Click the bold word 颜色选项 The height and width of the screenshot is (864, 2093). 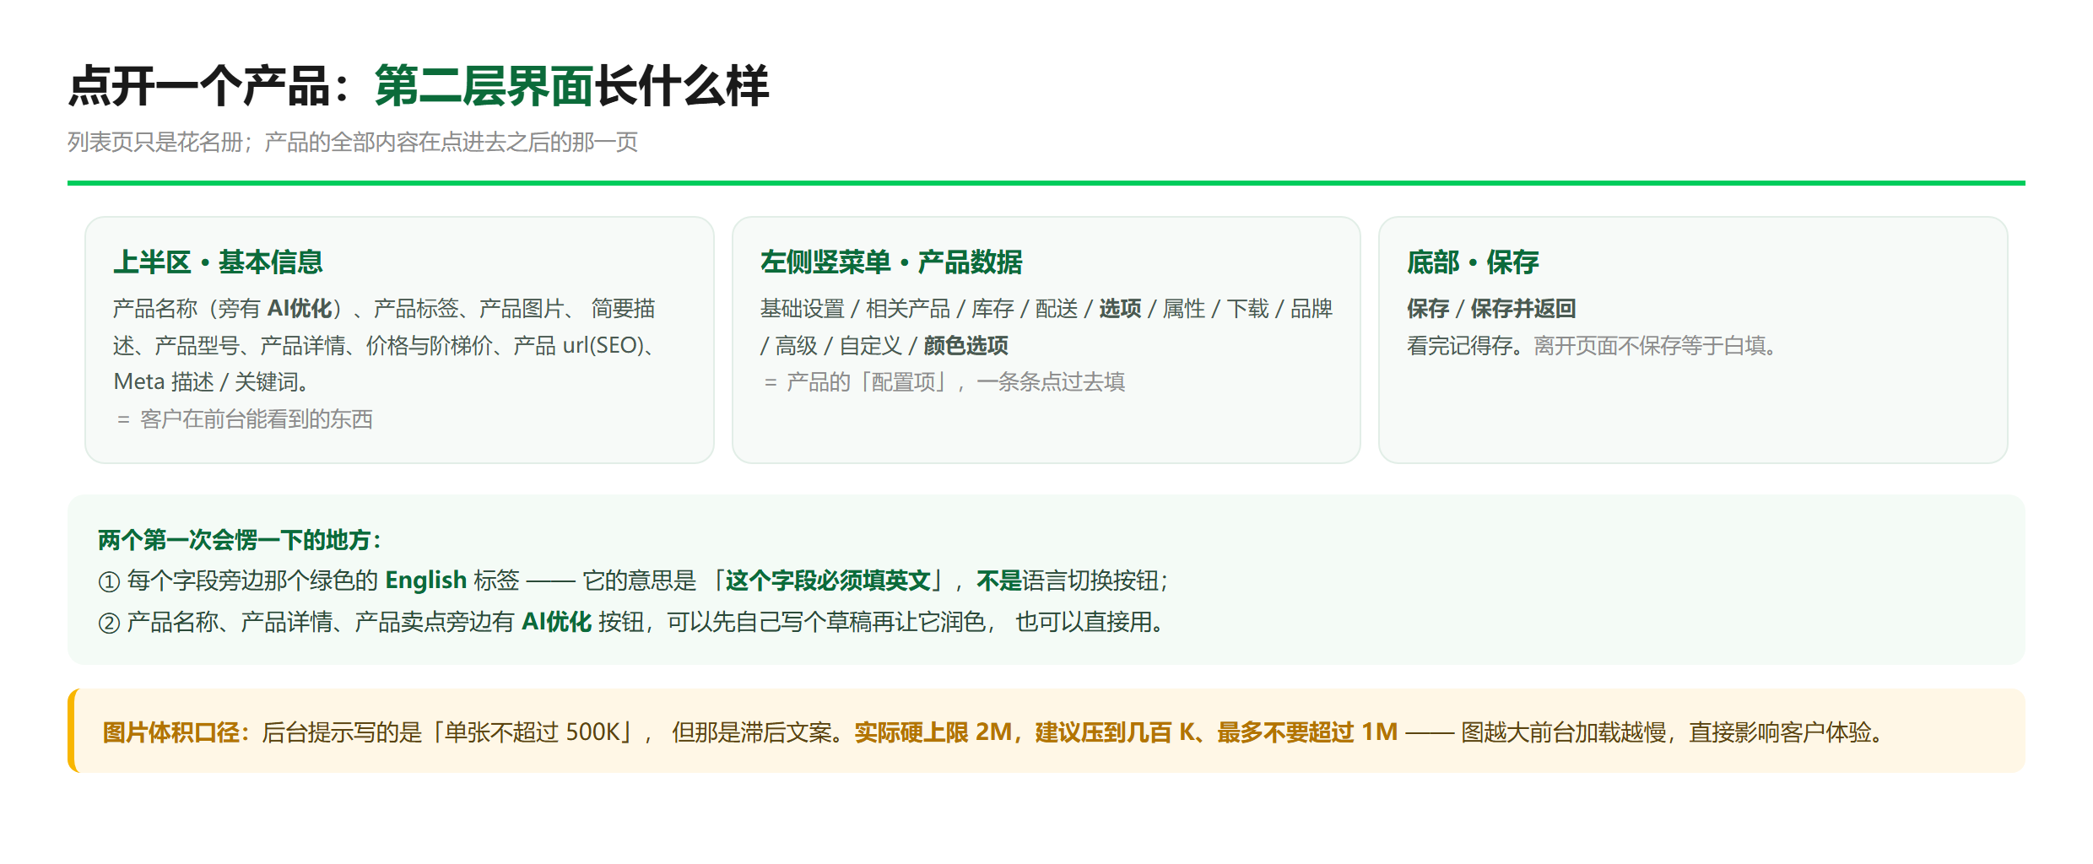(x=966, y=346)
